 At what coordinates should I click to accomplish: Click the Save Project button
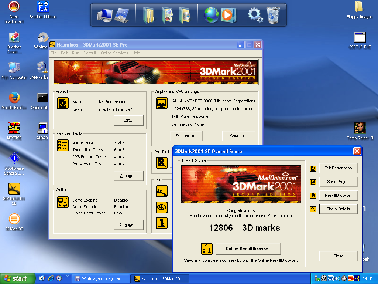(338, 182)
